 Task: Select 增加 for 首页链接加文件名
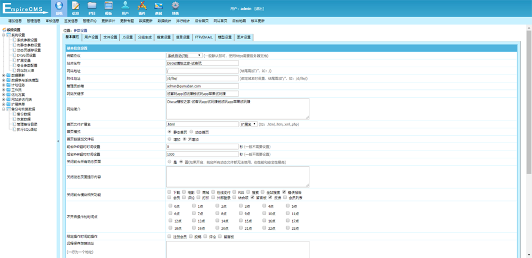[x=169, y=139]
